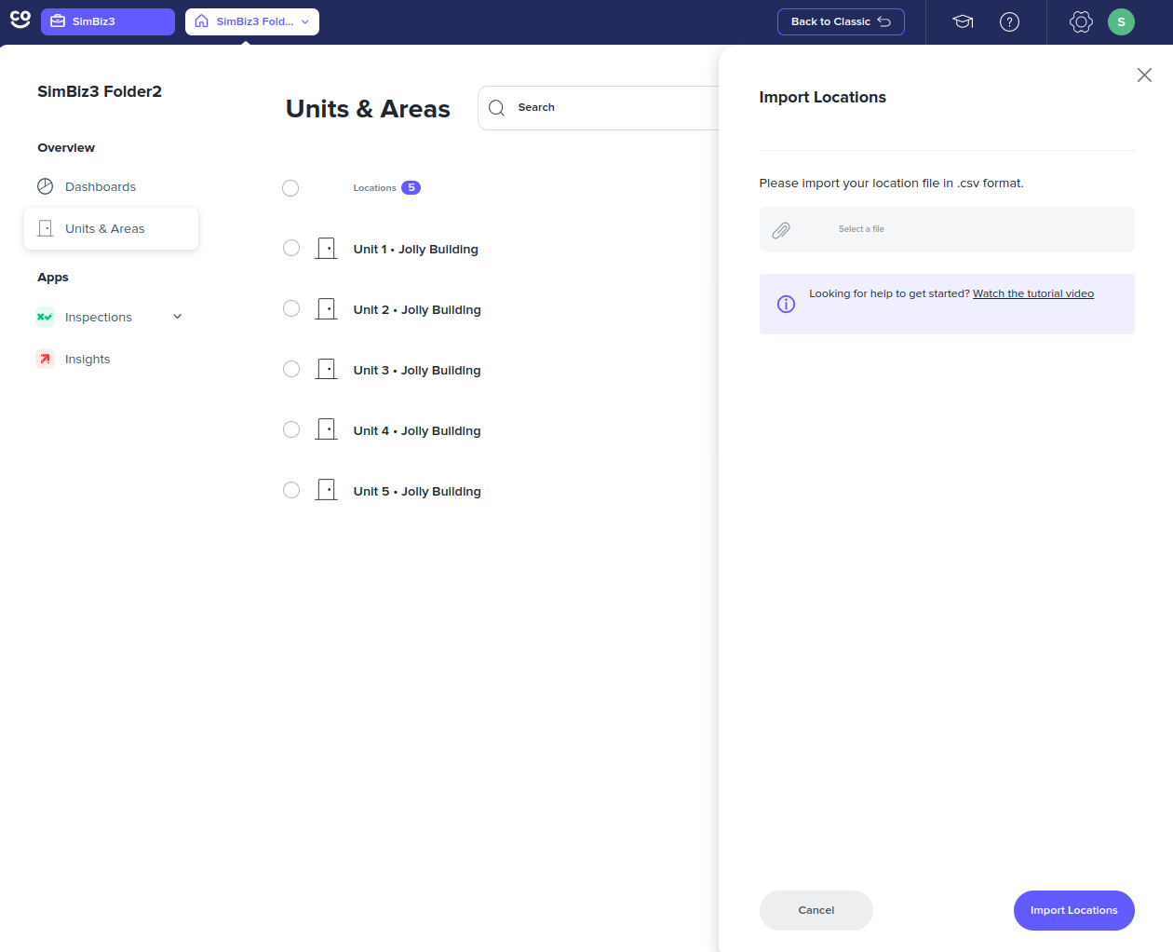Click the info circle icon

coord(787,305)
